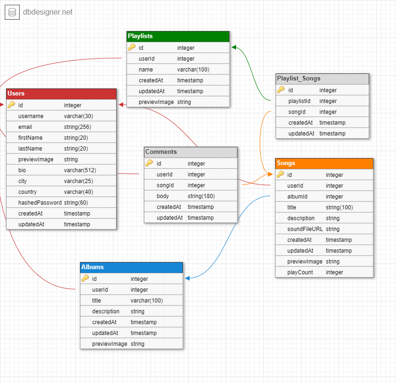Click hashedPassword field in Users table
396x383 pixels.
tap(40, 203)
